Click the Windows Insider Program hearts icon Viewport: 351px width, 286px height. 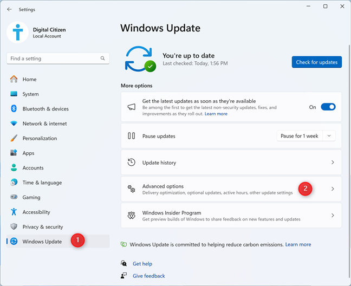click(x=132, y=215)
